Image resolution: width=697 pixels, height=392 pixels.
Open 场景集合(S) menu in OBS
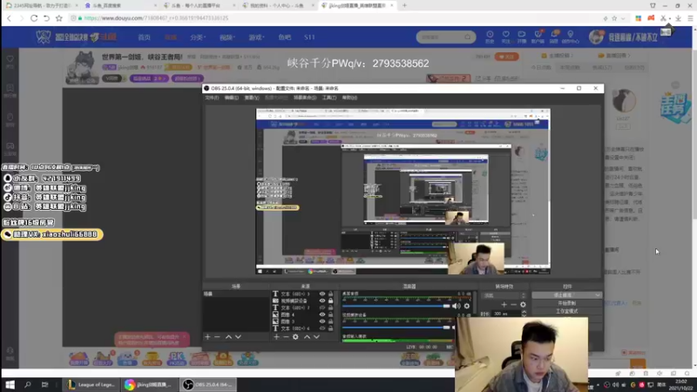305,98
